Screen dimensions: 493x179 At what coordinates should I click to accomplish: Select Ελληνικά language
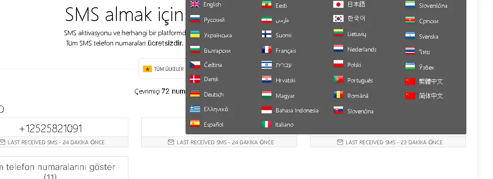point(216,109)
